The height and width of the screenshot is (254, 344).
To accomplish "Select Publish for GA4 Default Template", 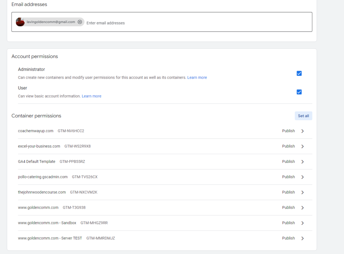I will coord(288,161).
